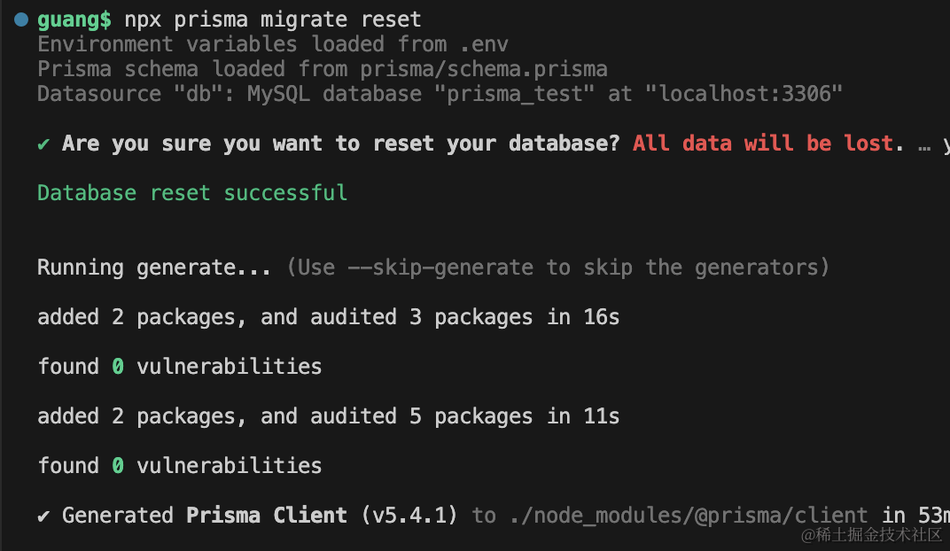Click the npx prisma migrate reset command
Screen dimensions: 950x551
click(x=272, y=19)
